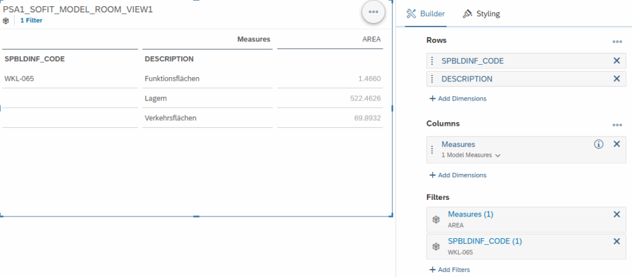Viewport: 632px width, 277px height.
Task: Add Dimensions to Columns
Action: [x=458, y=175]
